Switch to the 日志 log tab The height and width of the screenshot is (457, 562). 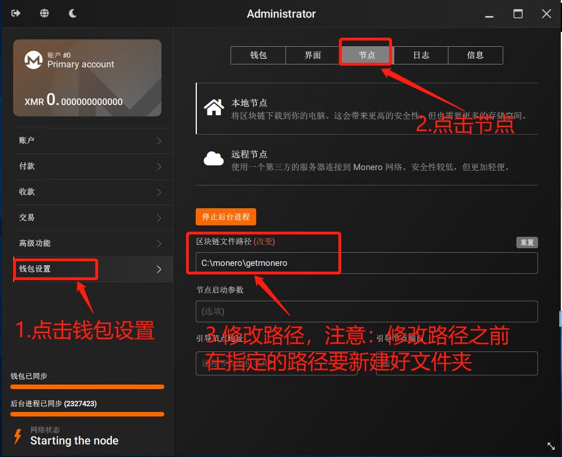pyautogui.click(x=421, y=55)
